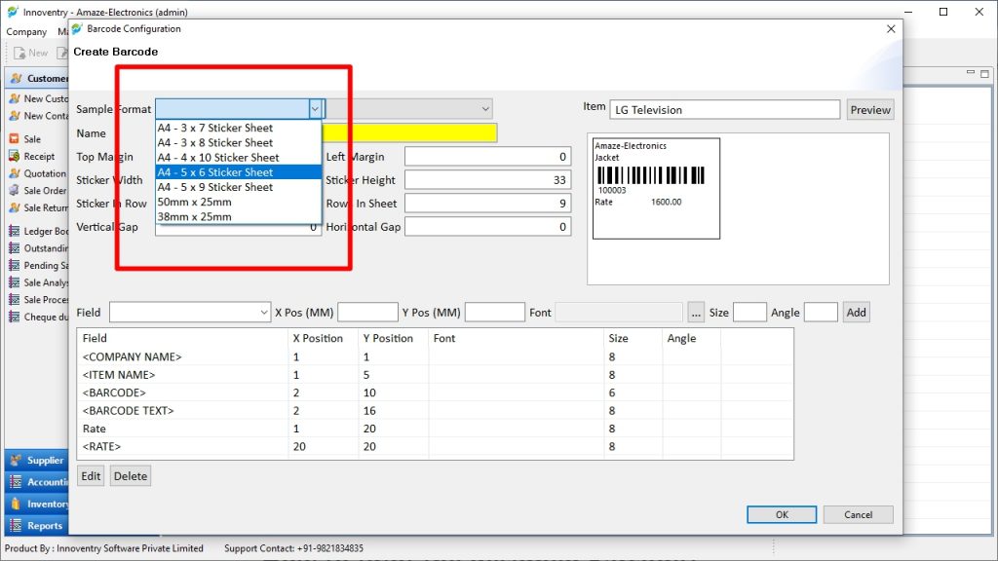This screenshot has width=998, height=561.
Task: Open the Sale Order sidebar icon
Action: coord(14,190)
